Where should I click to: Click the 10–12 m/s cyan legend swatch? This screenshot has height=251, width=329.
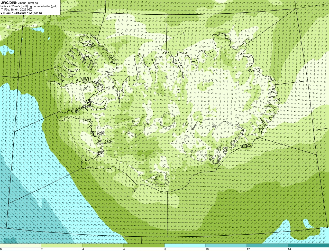[226, 245]
